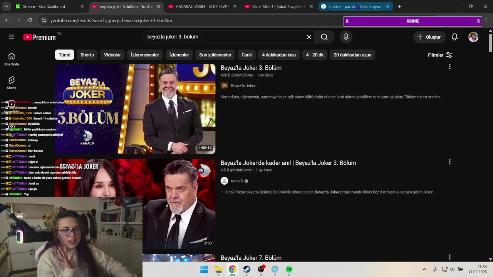The height and width of the screenshot is (277, 493).
Task: Open the Windows Start button
Action: point(204,269)
